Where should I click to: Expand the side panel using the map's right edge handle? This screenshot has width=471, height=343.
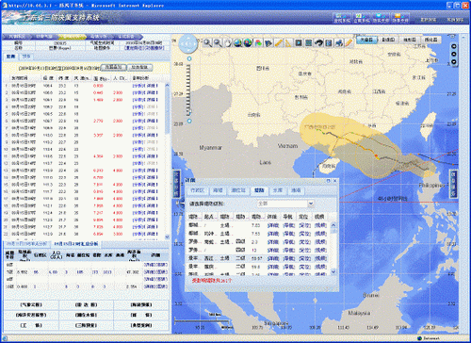[453, 184]
